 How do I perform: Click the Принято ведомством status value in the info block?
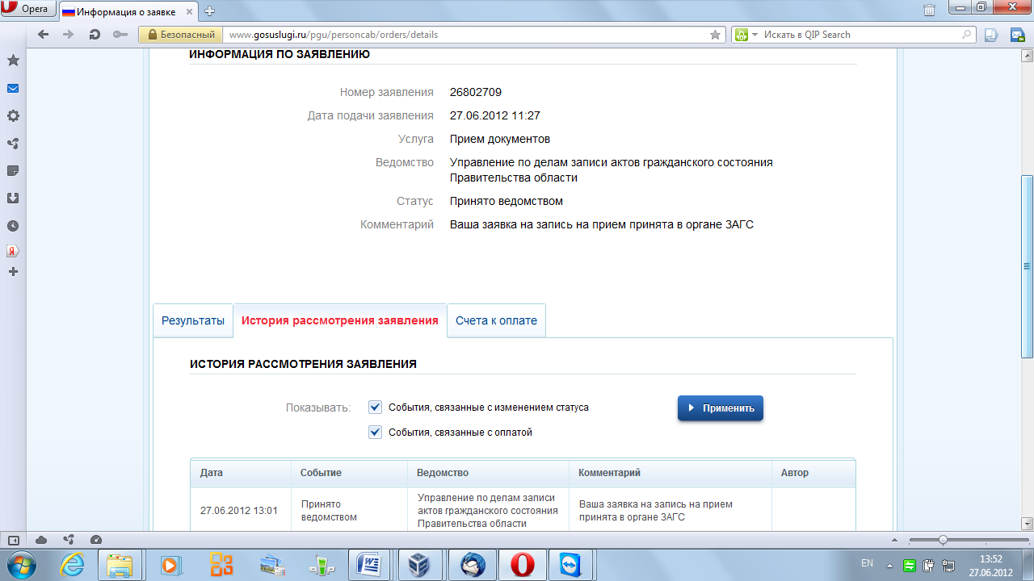tap(506, 201)
